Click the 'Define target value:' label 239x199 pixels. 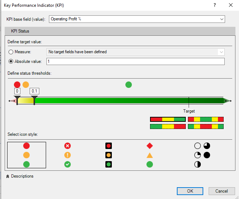pos(25,42)
